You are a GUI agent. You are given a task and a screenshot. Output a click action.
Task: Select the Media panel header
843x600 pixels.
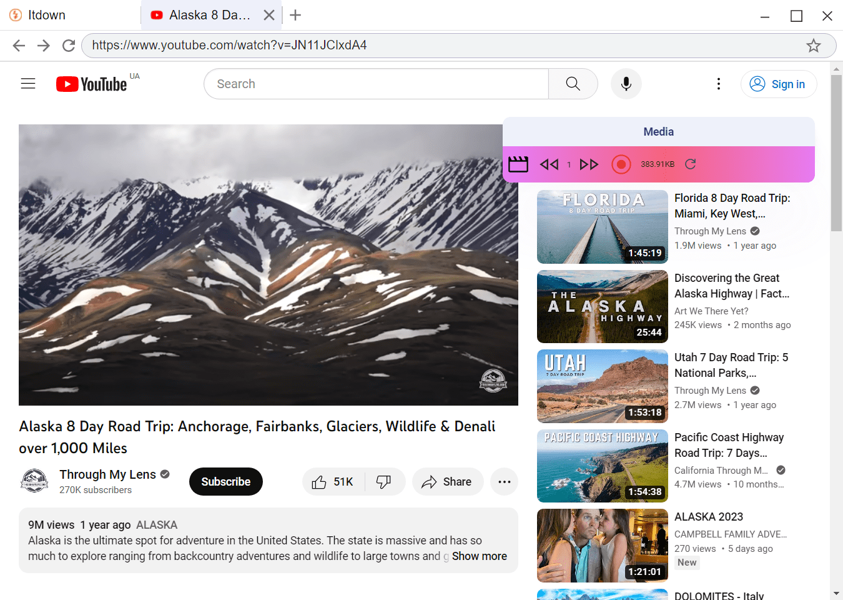click(659, 132)
